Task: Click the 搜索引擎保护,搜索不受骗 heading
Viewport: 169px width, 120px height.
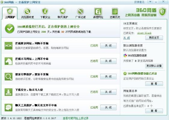Action: (x=32, y=74)
